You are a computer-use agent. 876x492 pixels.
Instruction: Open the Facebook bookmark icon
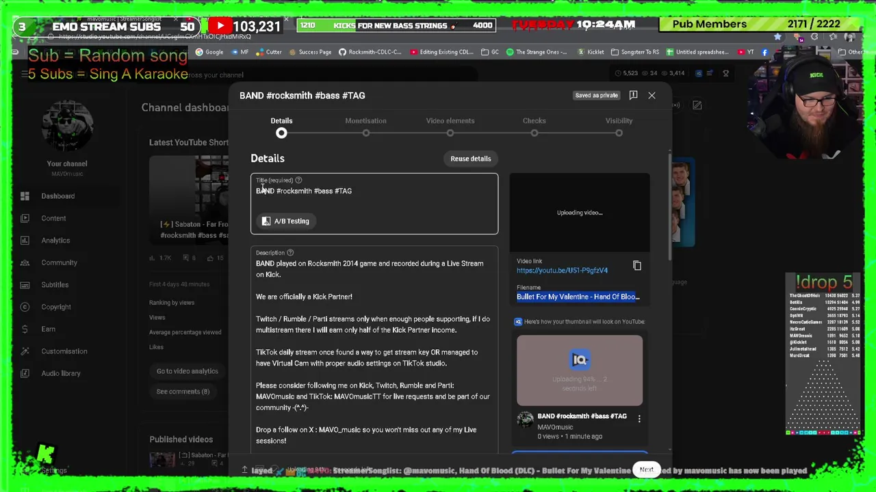click(764, 52)
